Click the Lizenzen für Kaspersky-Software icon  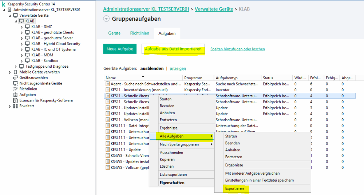15,100
